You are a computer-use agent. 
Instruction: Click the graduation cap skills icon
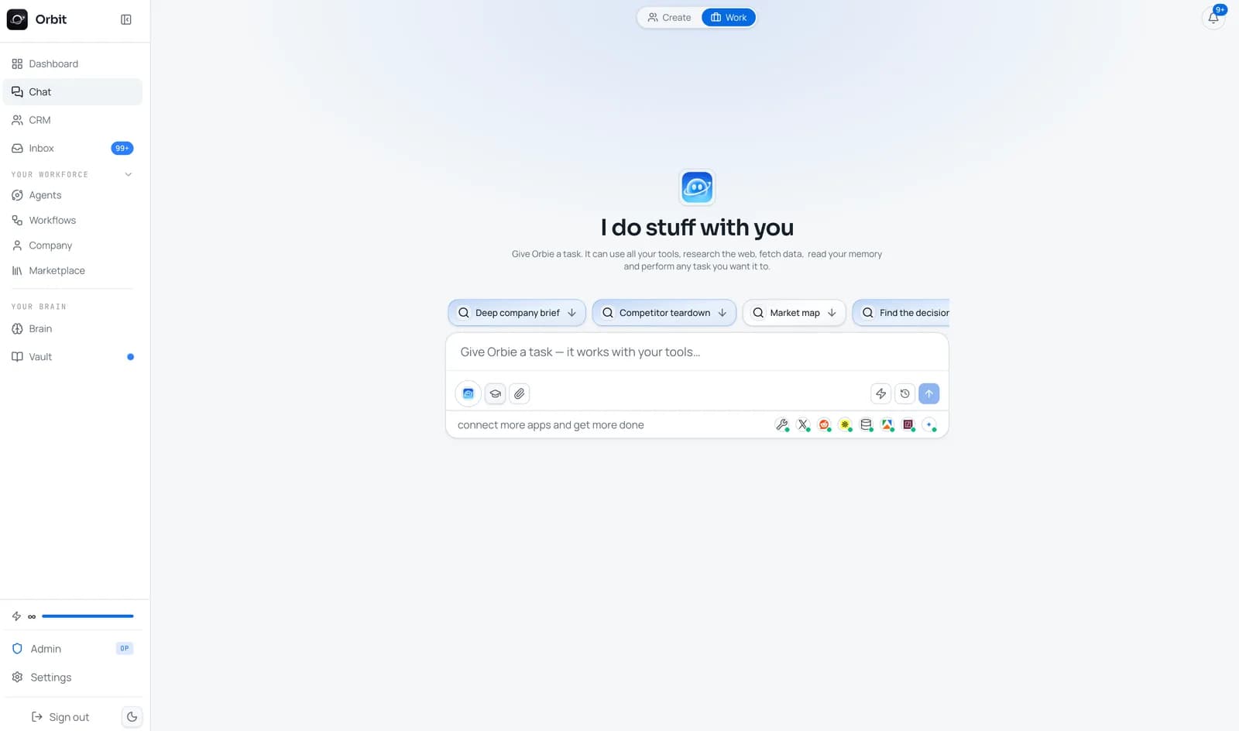click(496, 393)
